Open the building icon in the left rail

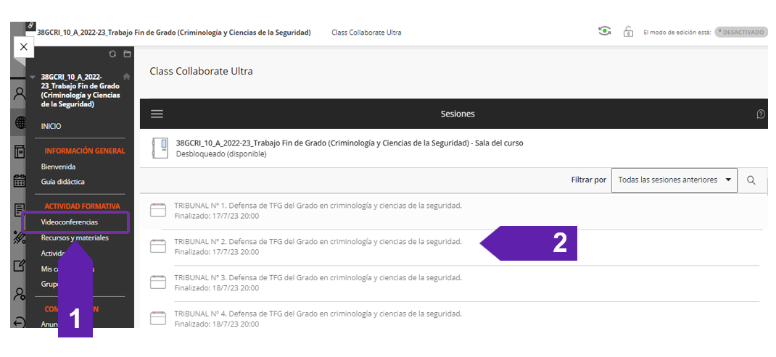(20, 152)
